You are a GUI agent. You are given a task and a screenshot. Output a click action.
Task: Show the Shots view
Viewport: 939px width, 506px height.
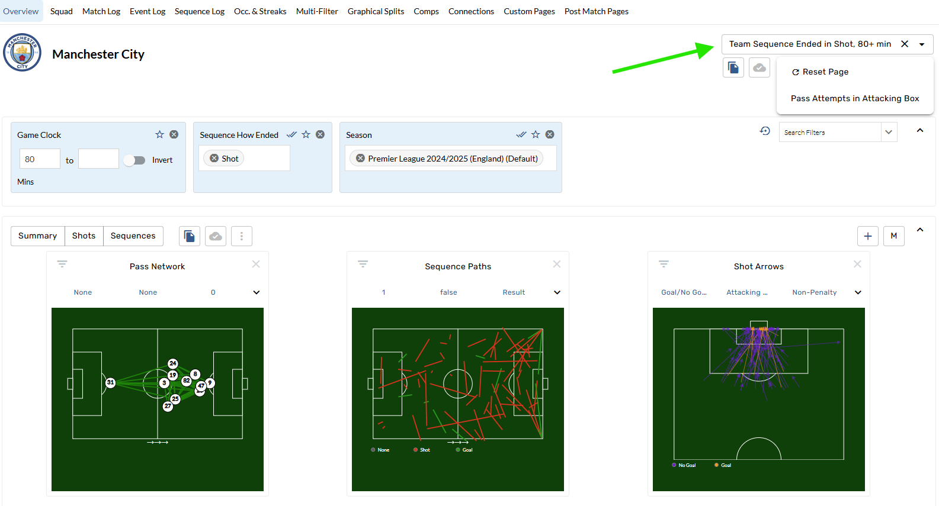(x=84, y=236)
